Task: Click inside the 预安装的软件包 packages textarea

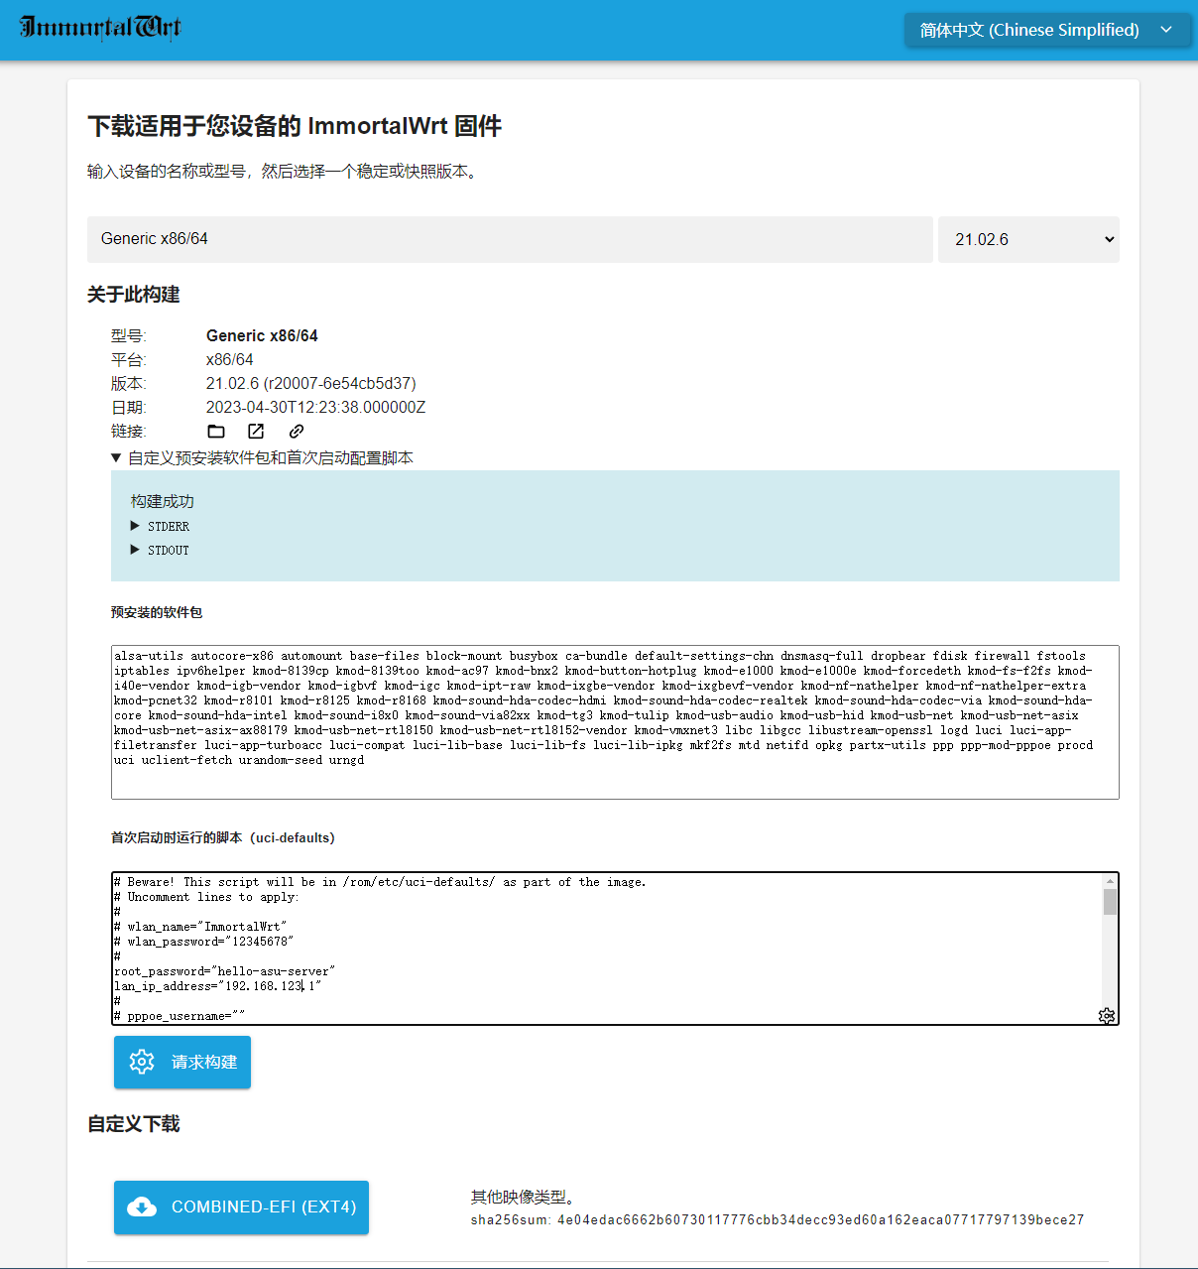Action: (614, 721)
